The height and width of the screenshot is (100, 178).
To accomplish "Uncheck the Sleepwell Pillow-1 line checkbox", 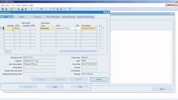I will click(x=1, y=28).
